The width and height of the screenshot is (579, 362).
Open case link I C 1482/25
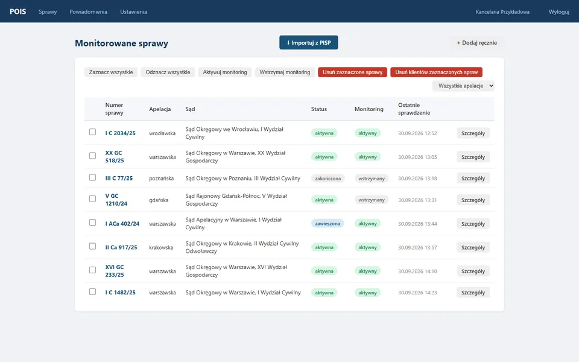click(121, 292)
